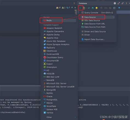
Task: Click the Select Opened File target icon in Database header
Action: [115, 3]
